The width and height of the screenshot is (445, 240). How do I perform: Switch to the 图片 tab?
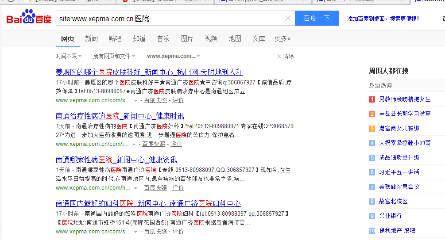pos(187,39)
